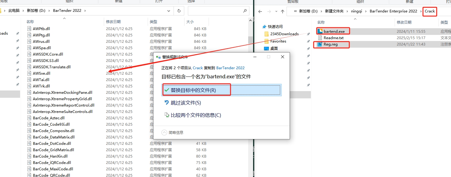Select BarCode_GridMatrix.dll file name

tap(53, 150)
